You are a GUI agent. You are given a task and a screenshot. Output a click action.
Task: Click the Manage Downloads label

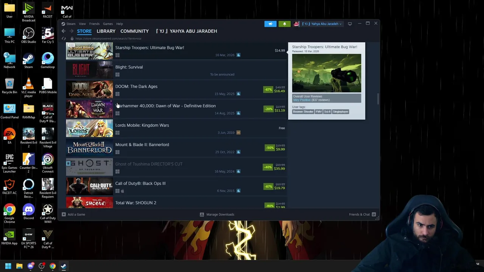[x=220, y=214]
